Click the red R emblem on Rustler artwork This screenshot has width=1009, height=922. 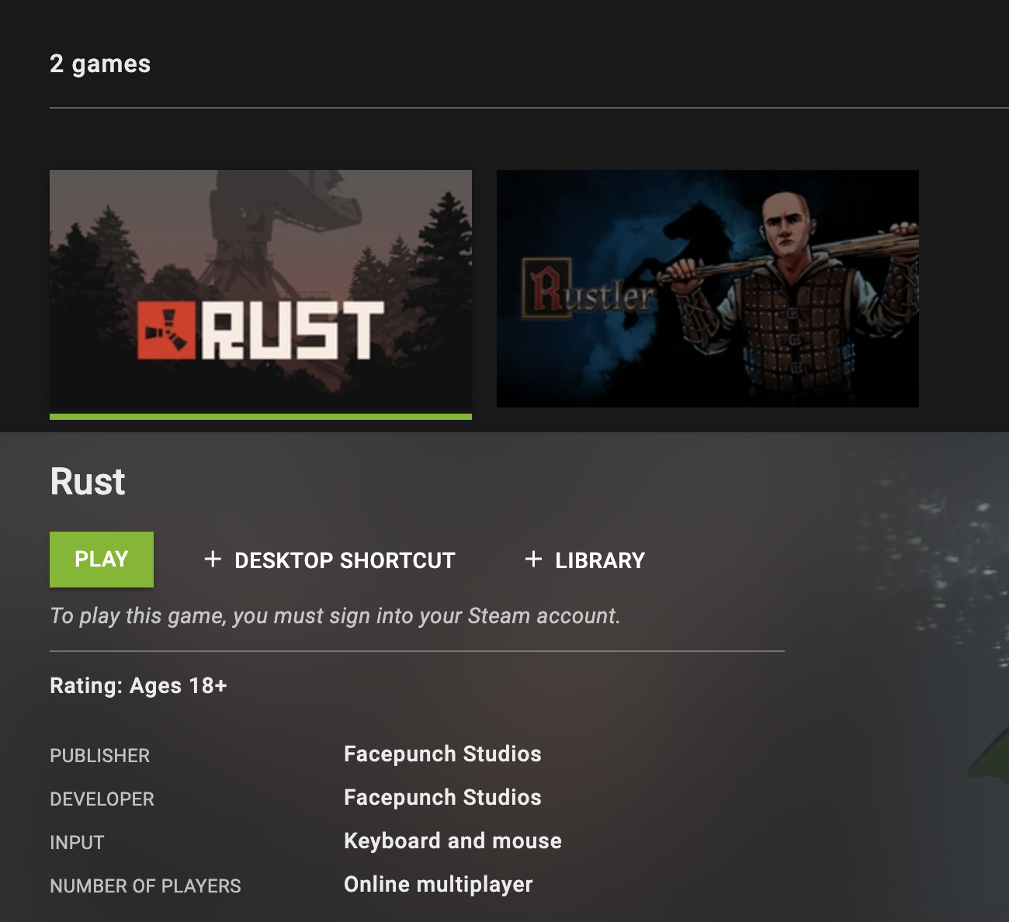pyautogui.click(x=547, y=288)
